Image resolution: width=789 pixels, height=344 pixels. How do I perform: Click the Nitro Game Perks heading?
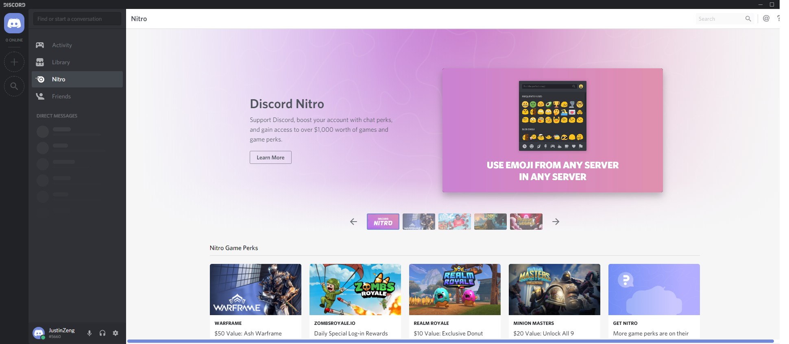pos(234,248)
